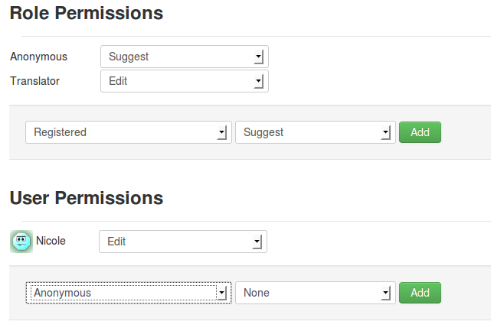Expand the Registered role selector
491x331 pixels.
pyautogui.click(x=128, y=132)
